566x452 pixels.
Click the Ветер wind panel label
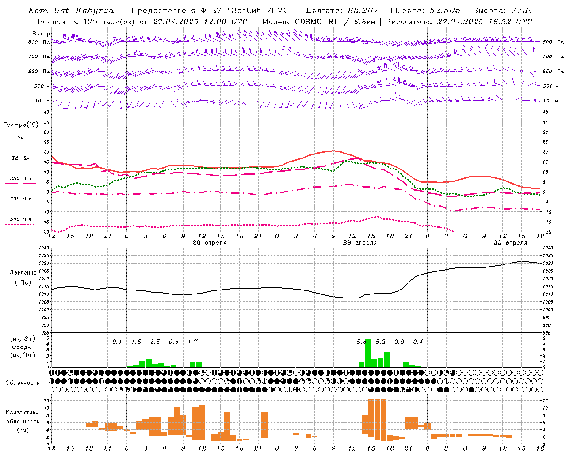[41, 34]
